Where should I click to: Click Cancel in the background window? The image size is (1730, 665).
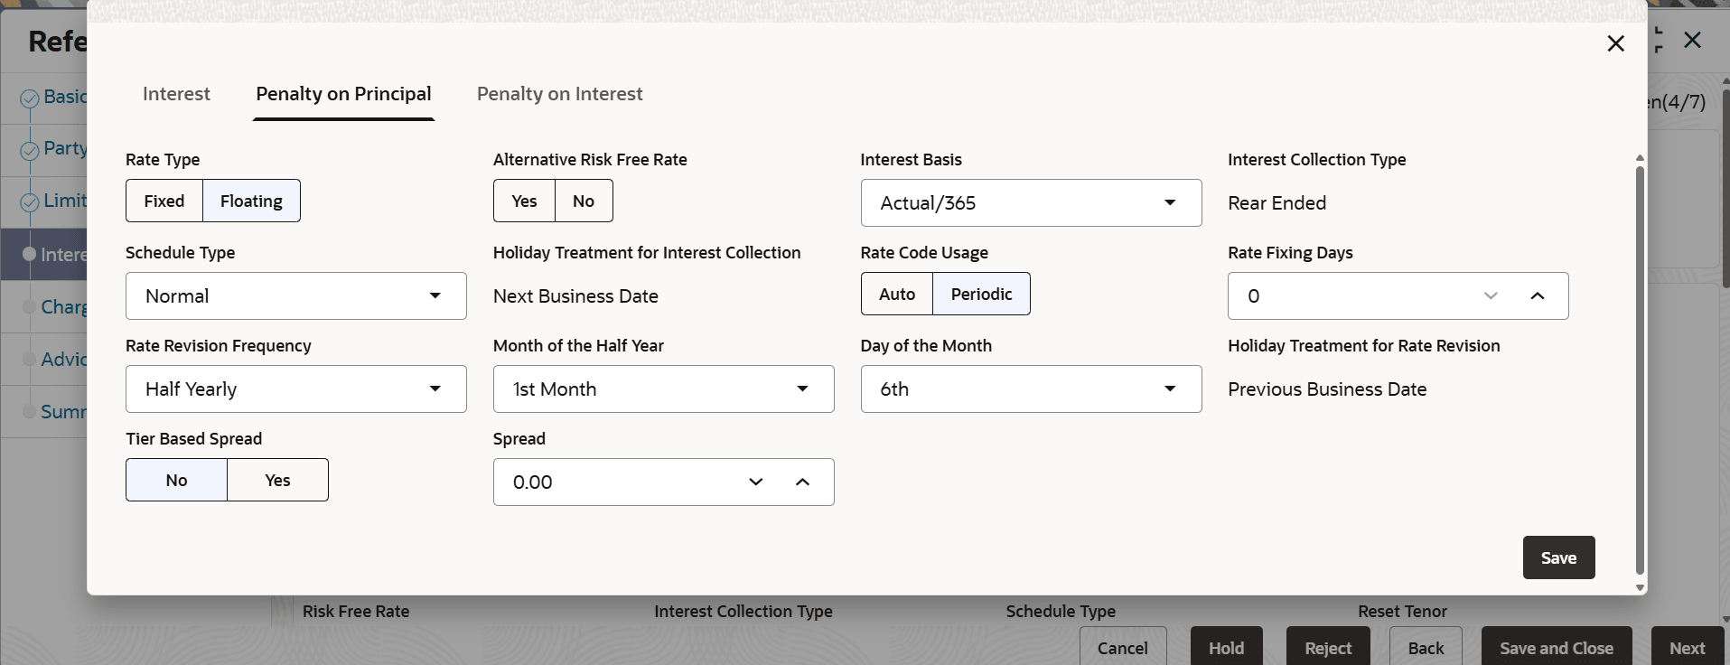1123,648
